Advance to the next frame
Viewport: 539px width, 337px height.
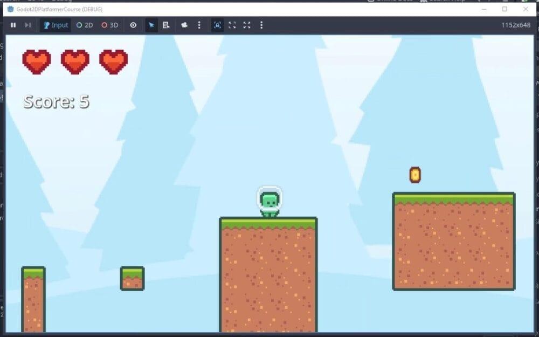[28, 25]
